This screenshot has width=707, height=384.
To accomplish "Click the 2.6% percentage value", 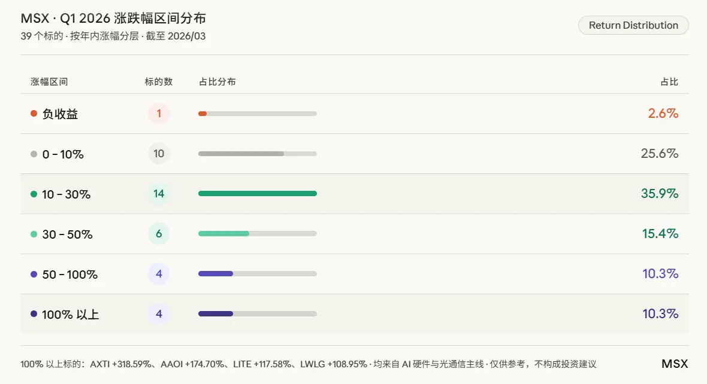I will point(663,114).
